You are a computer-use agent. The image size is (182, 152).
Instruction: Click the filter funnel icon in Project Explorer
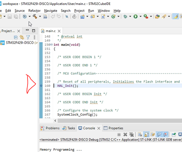[x=28, y=37]
